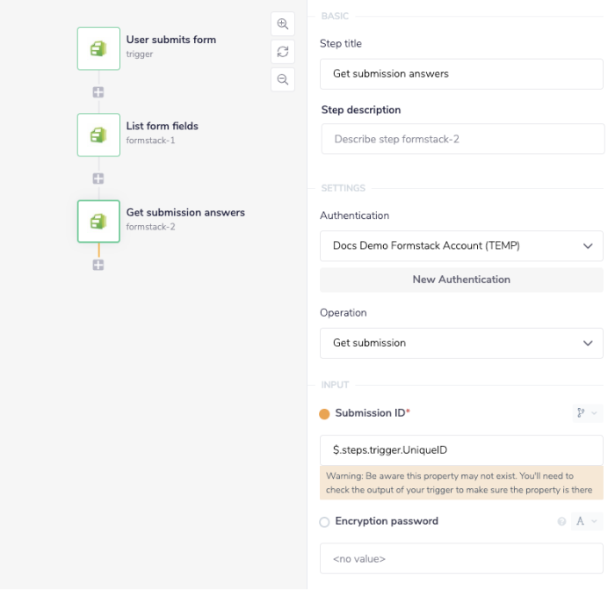Click the zoom out magnifier icon

tap(283, 79)
